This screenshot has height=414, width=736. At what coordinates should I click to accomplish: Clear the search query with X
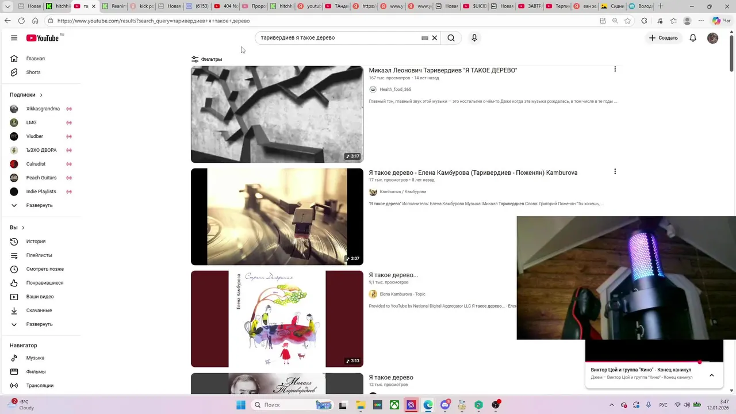(435, 38)
